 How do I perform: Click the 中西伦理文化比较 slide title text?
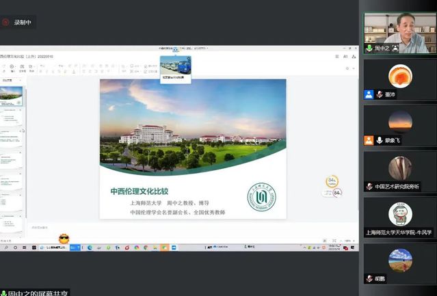[x=140, y=192]
